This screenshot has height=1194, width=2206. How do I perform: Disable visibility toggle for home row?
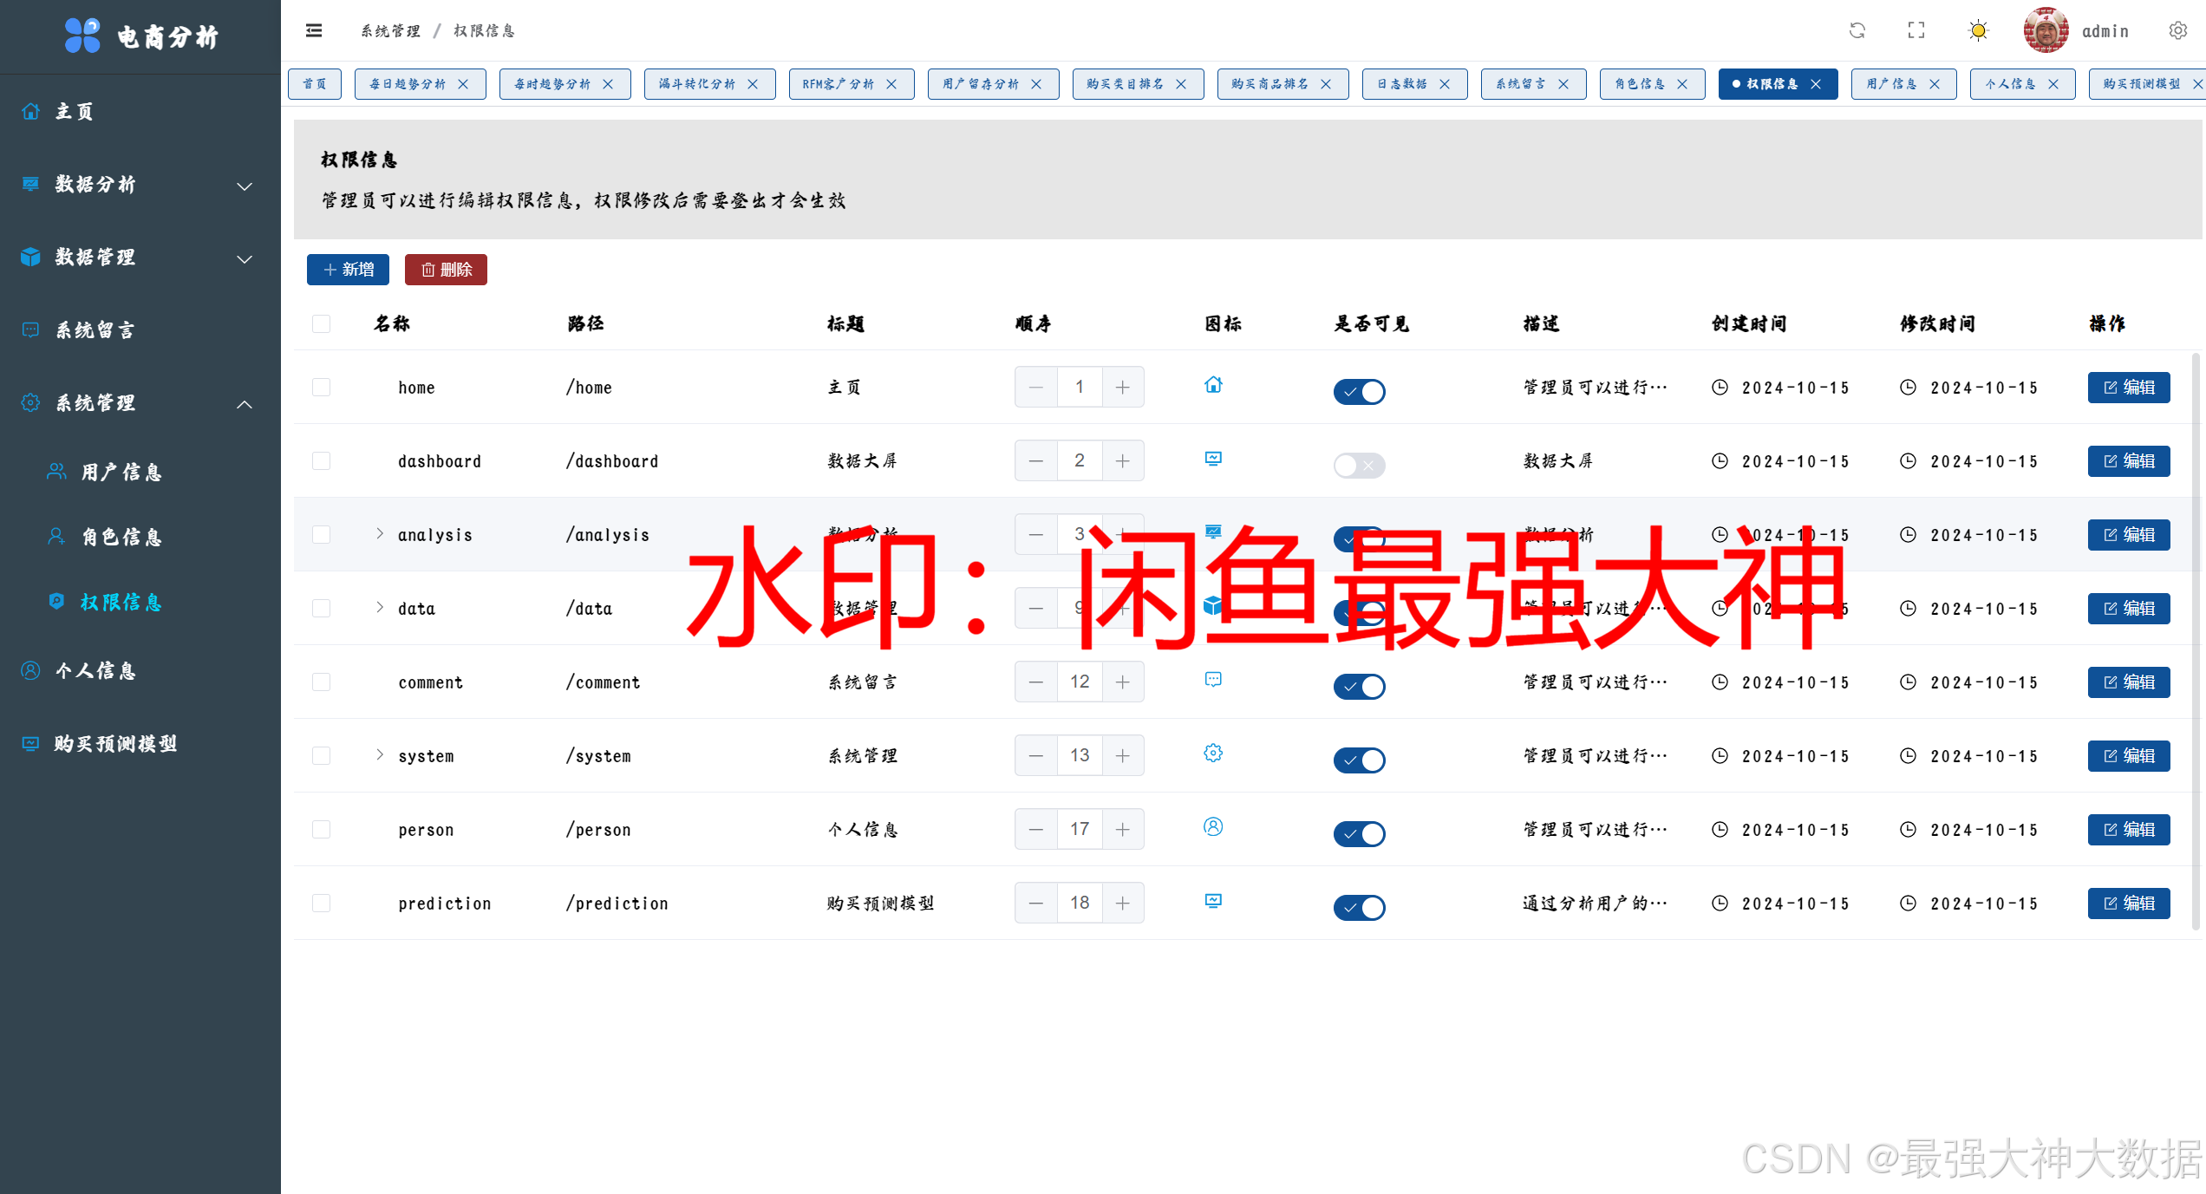pos(1359,392)
